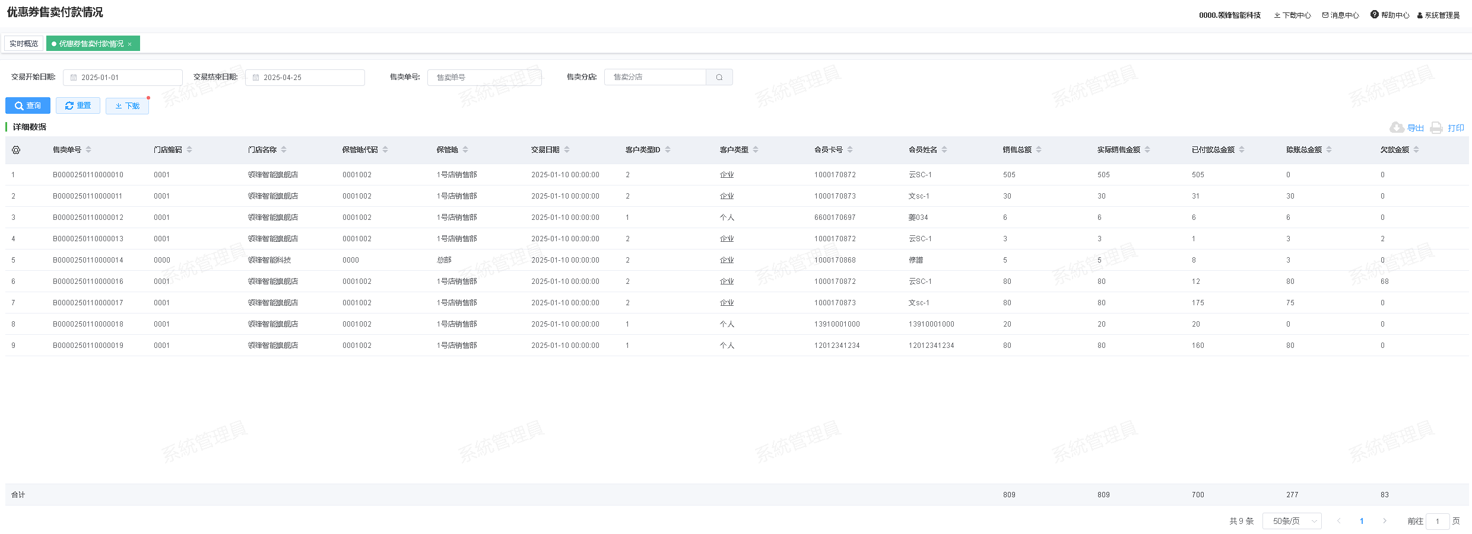Viewport: 1472px width, 534px height.
Task: Click the print icon
Action: click(x=1436, y=127)
